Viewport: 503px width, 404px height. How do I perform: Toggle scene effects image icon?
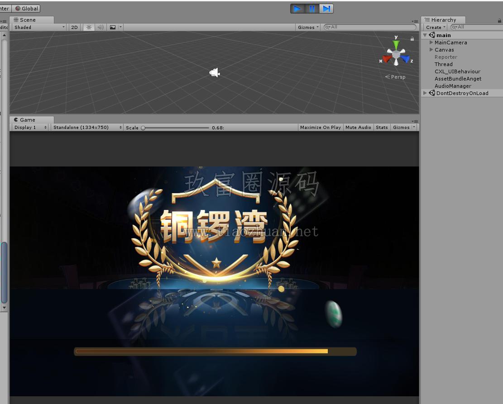pos(113,27)
